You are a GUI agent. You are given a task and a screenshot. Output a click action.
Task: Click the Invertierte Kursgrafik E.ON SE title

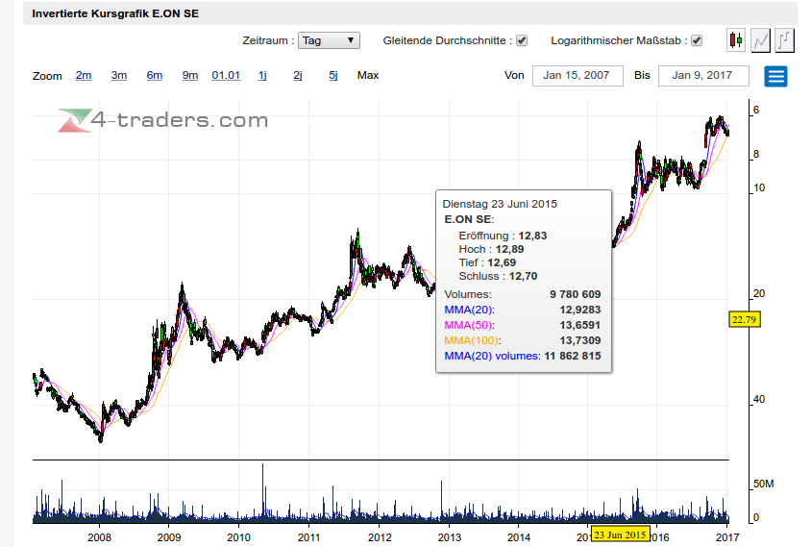115,13
